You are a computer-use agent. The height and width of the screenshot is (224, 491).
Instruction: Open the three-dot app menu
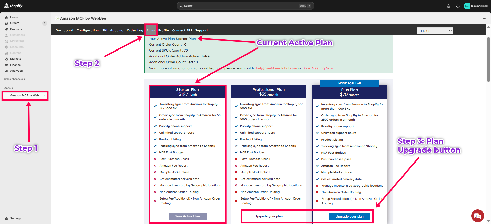coord(484,18)
